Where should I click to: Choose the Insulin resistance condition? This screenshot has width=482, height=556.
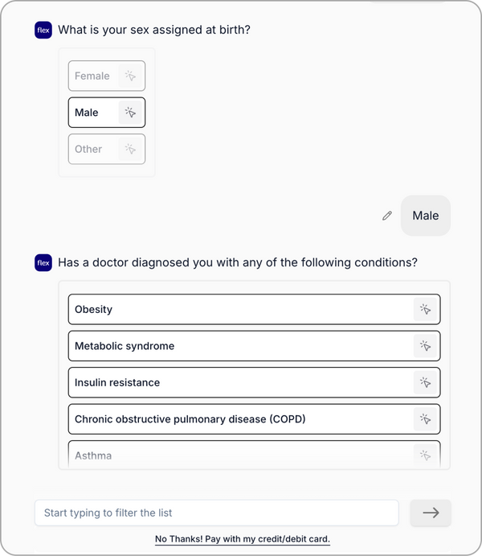[241, 382]
